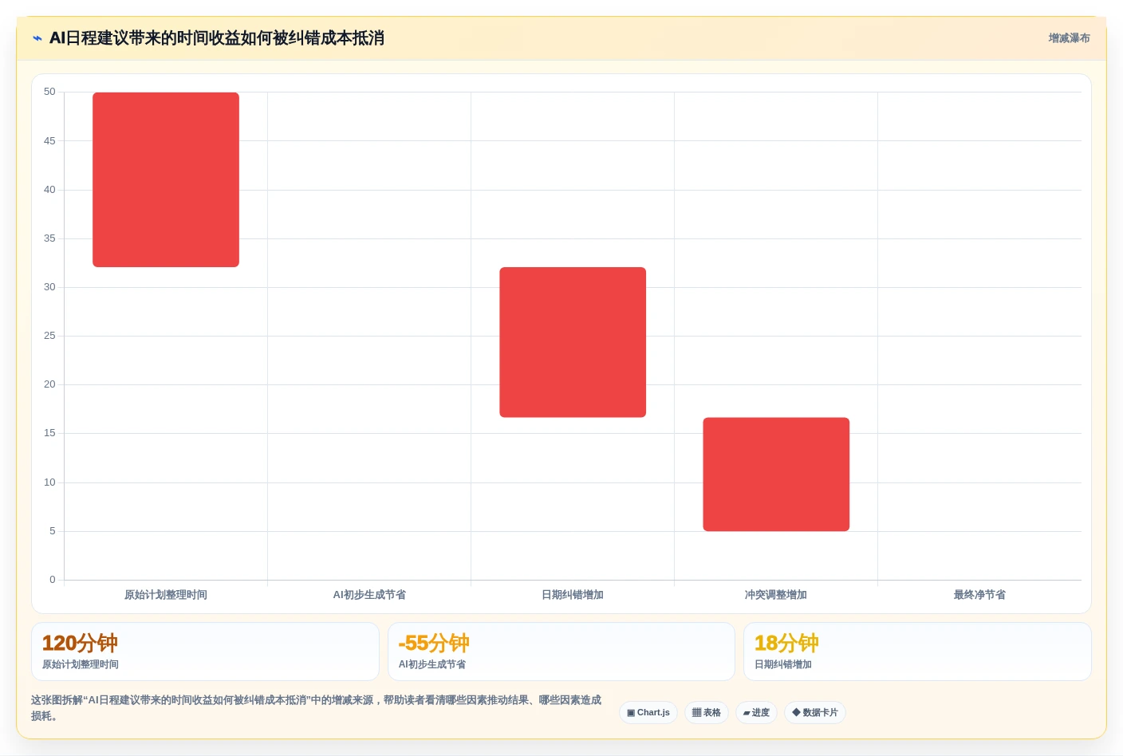
Task: Open the 18分钟 data card
Action: click(x=917, y=652)
